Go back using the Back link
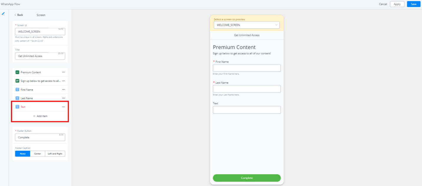Image resolution: width=422 pixels, height=186 pixels. [x=19, y=15]
